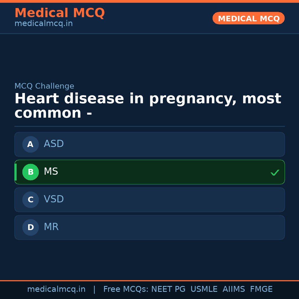Expand the selected MS answer row
Image resolution: width=299 pixels, height=299 pixels.
pyautogui.click(x=149, y=172)
